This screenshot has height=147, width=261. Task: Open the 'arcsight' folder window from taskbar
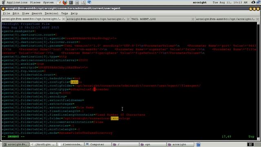tap(180, 144)
